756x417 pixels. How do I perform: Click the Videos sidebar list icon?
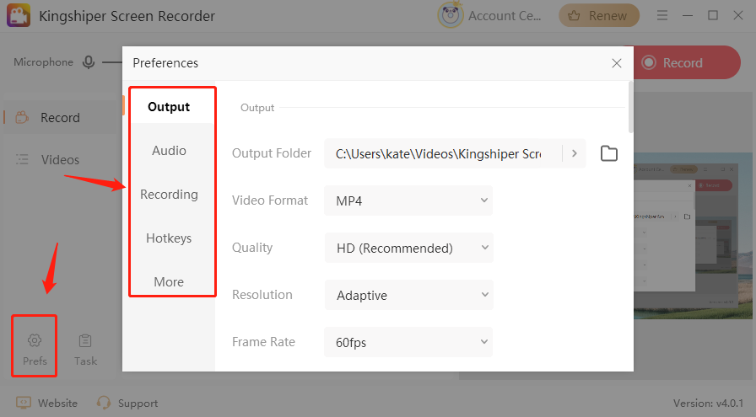pyautogui.click(x=22, y=159)
